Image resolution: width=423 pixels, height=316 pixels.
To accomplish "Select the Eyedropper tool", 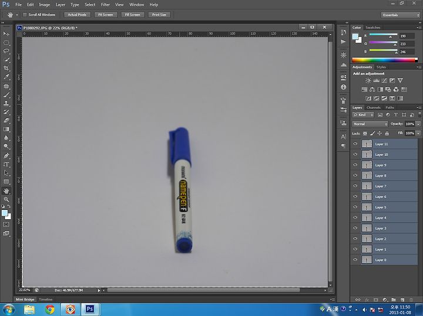I will (x=6, y=77).
